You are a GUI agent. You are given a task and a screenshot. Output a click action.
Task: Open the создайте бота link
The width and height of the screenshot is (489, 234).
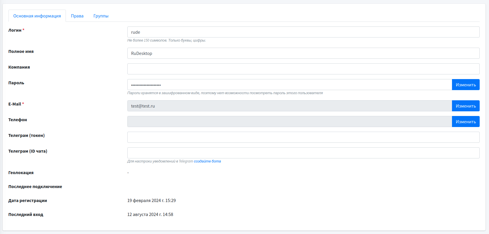[x=207, y=161]
